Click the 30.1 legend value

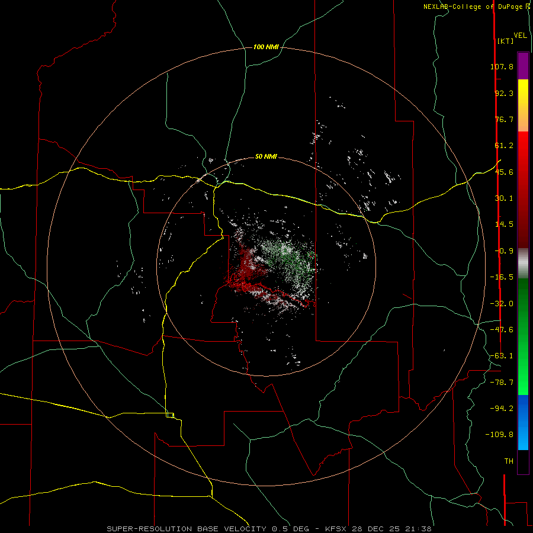(x=504, y=198)
